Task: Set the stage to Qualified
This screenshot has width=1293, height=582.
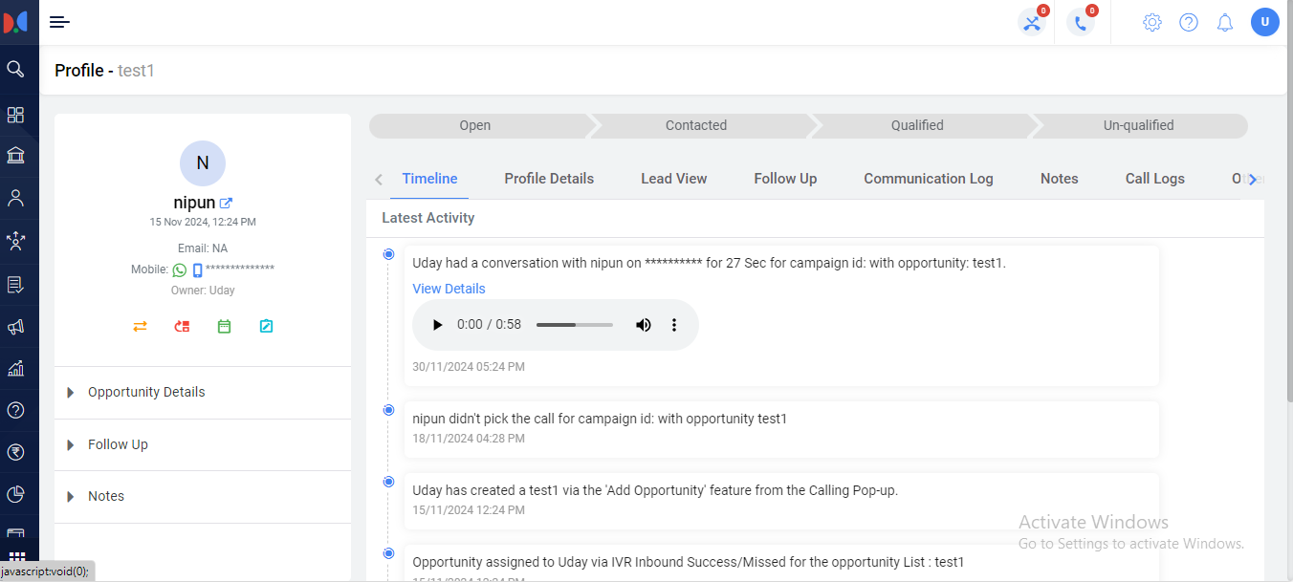Action: pyautogui.click(x=916, y=125)
